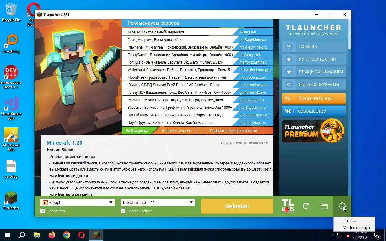386x241 pixels.
Task: Click the ПЛАЩИ С АНИМАЦИЕЙ button
Action: tap(314, 72)
